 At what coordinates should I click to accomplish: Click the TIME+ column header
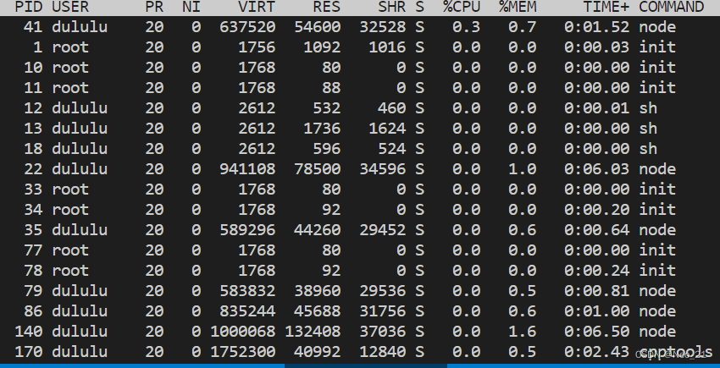606,7
